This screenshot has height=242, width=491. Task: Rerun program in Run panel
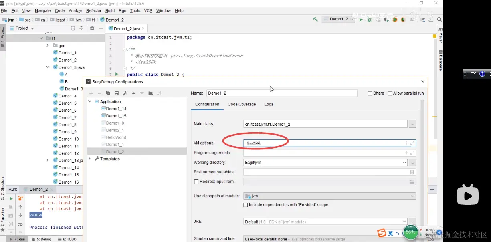pos(11,198)
